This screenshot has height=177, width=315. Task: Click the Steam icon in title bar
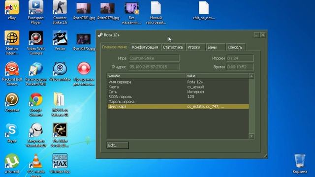pos(100,35)
